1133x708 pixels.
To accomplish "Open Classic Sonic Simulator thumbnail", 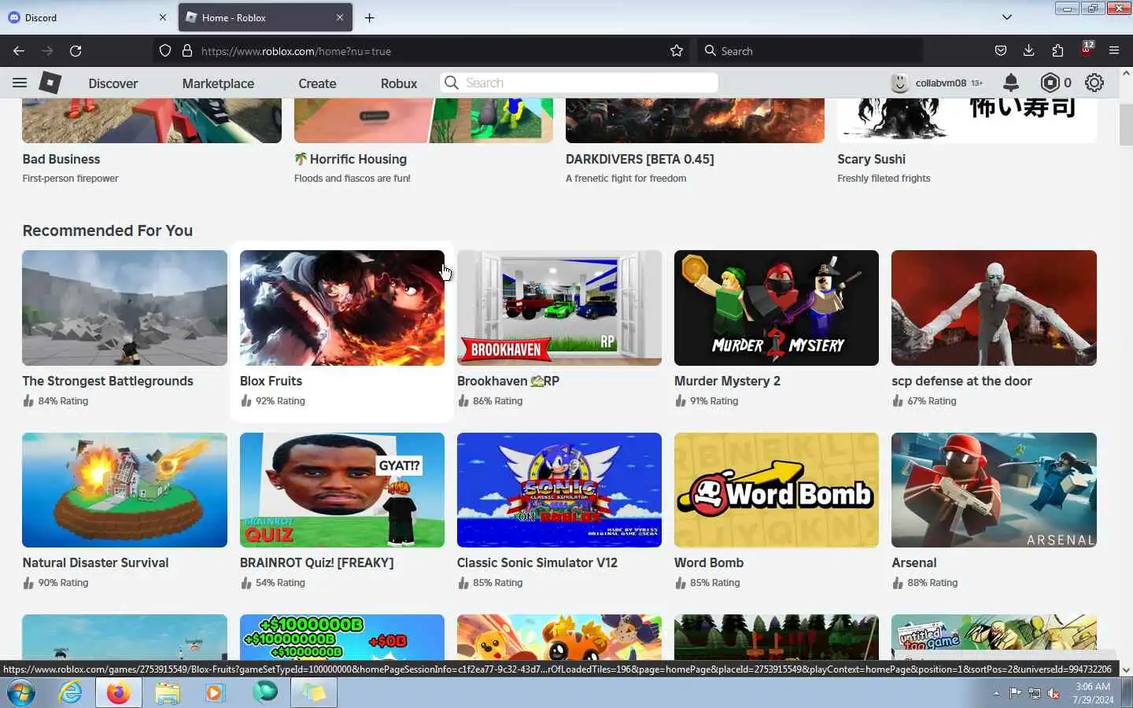I will click(x=559, y=490).
